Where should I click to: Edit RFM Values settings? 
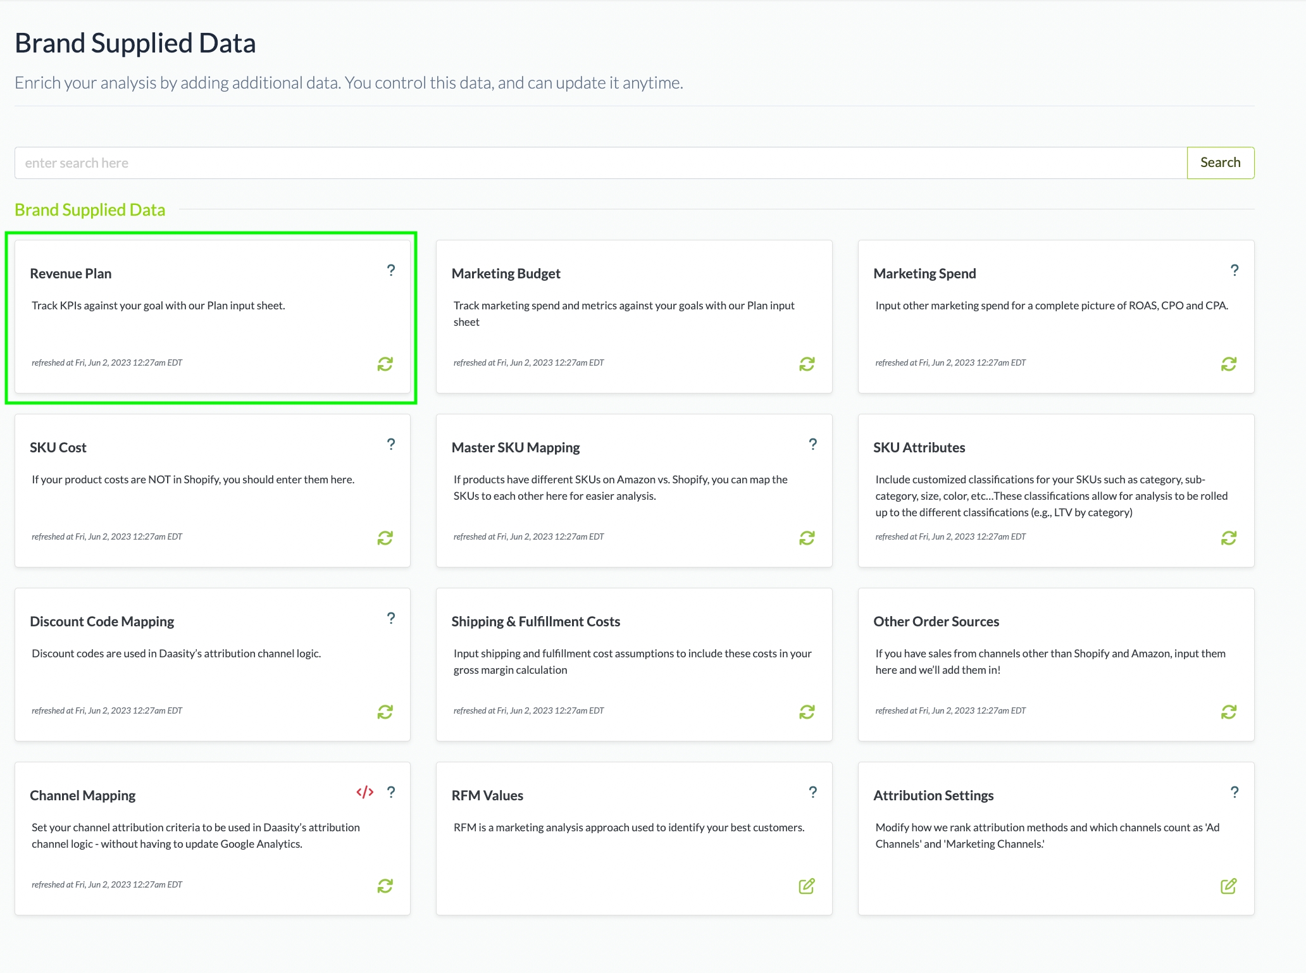806,886
